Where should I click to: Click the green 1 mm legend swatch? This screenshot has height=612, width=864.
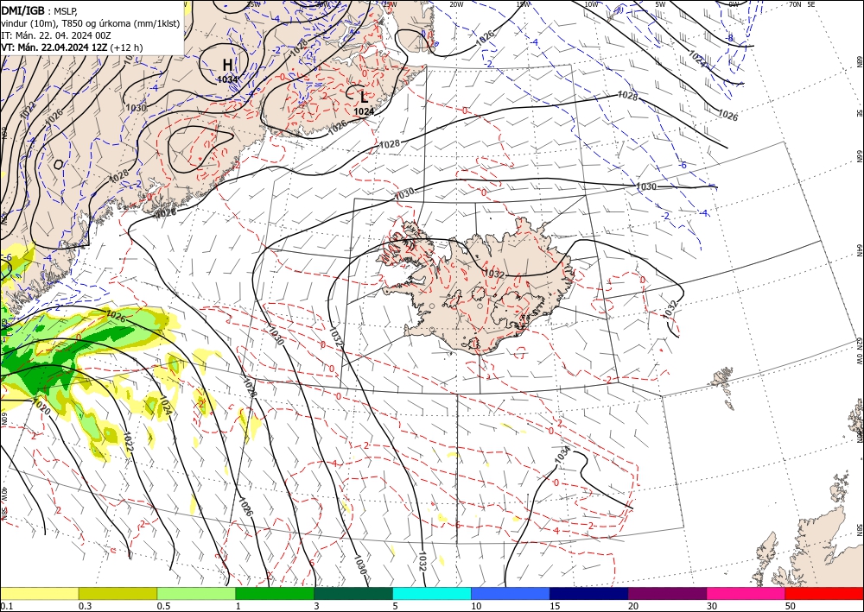click(275, 593)
